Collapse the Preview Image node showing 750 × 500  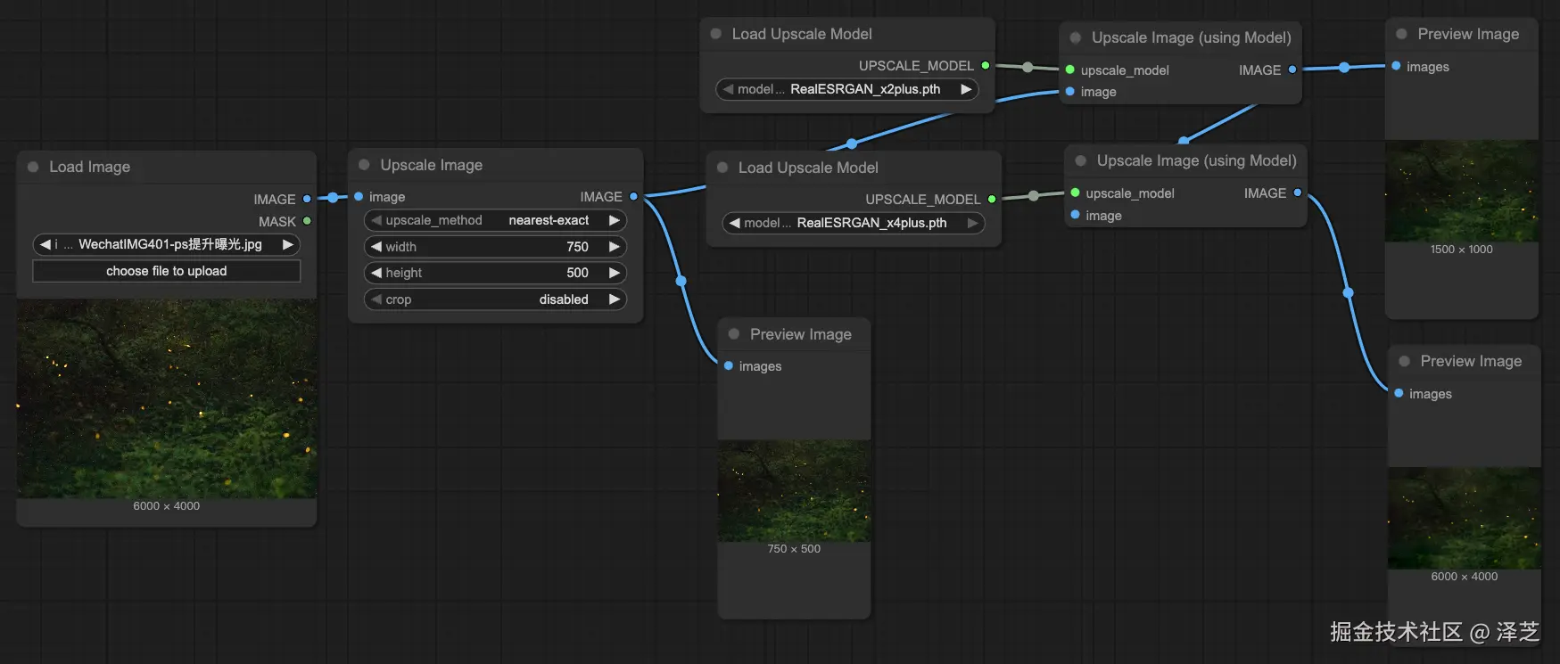pos(734,334)
